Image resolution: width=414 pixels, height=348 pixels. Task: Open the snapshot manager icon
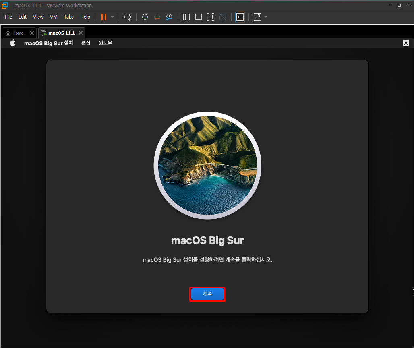click(x=169, y=17)
